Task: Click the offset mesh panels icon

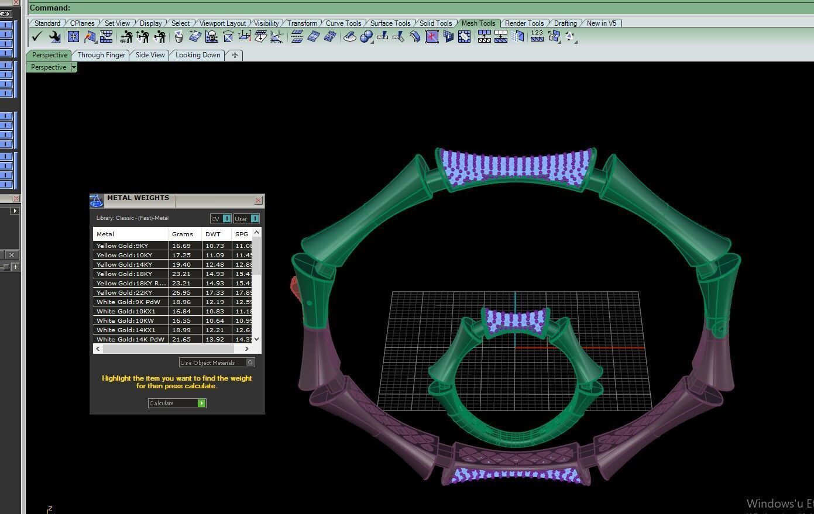Action: pos(448,37)
